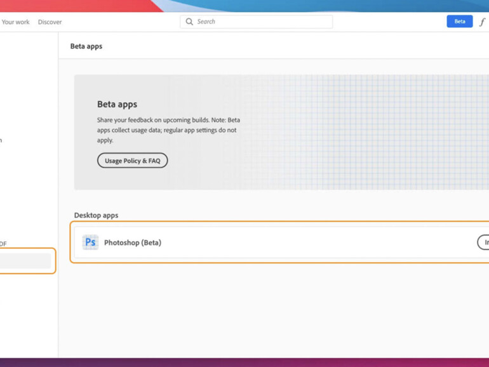
Task: Click the Share your feedback description text
Action: tap(168, 130)
